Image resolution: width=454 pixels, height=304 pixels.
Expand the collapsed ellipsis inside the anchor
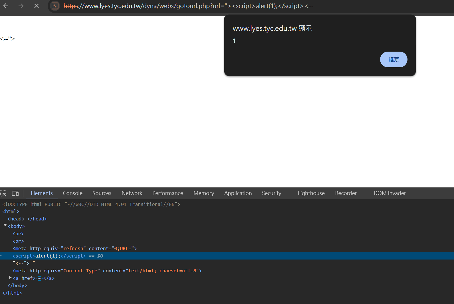tap(39, 278)
